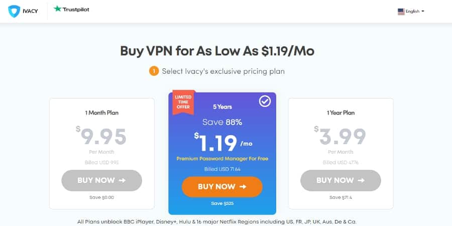Expand language menu via the caret arrow

point(423,11)
